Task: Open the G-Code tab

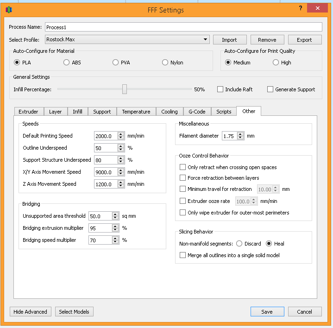Action: click(x=197, y=112)
